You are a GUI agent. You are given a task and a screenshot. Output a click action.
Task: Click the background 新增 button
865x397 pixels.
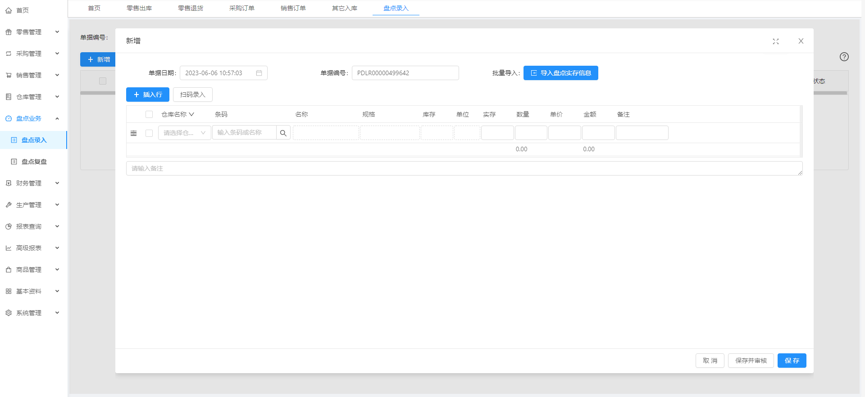click(x=98, y=59)
